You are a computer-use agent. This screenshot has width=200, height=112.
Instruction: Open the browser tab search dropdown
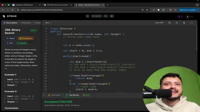pyautogui.click(x=197, y=5)
